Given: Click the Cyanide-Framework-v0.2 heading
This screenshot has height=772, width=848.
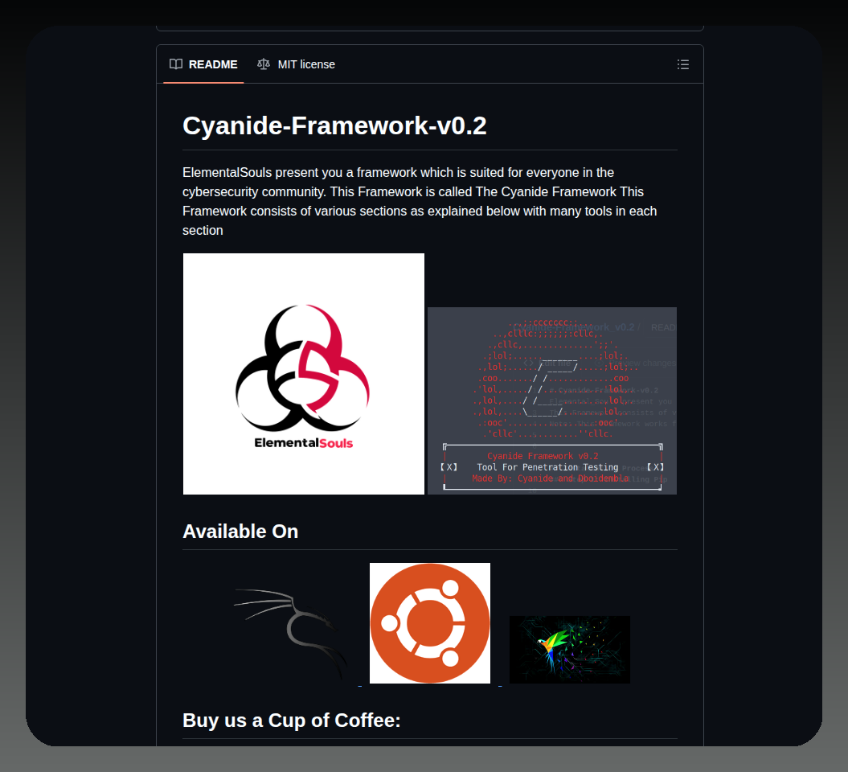Looking at the screenshot, I should 334,126.
